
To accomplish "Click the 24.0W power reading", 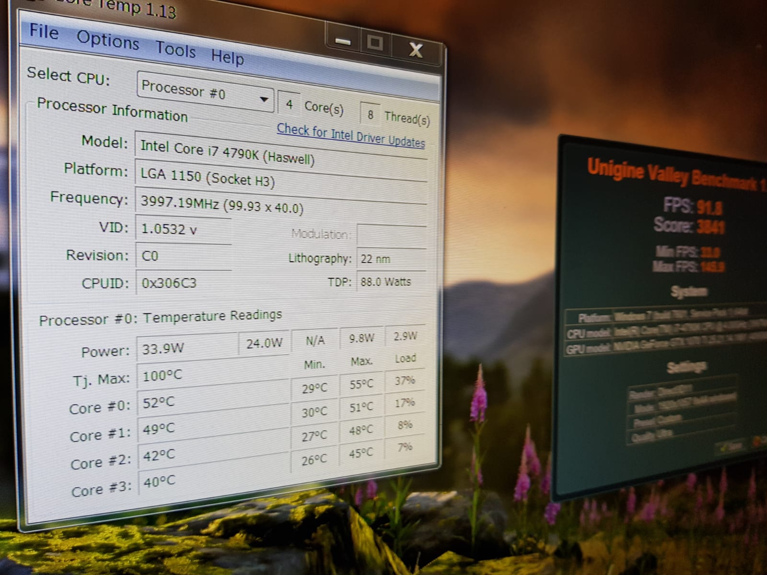I will pyautogui.click(x=264, y=343).
